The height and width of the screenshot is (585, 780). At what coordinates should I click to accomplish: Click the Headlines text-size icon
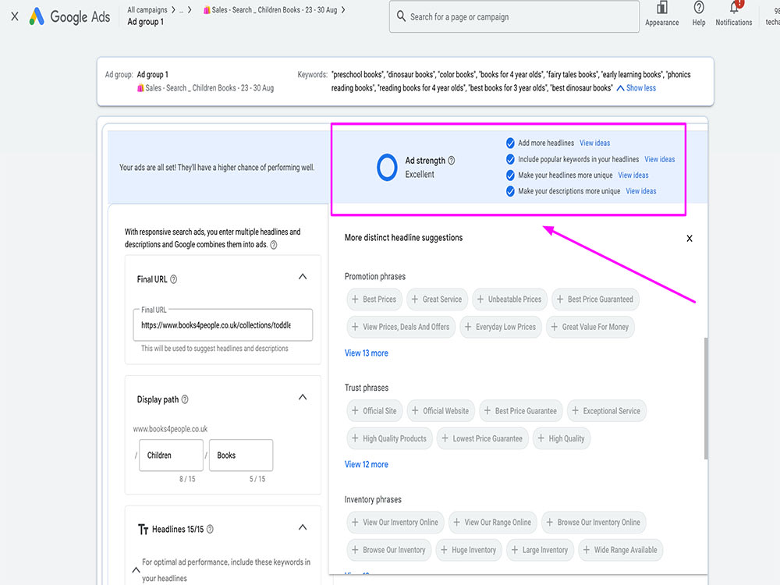pos(143,530)
